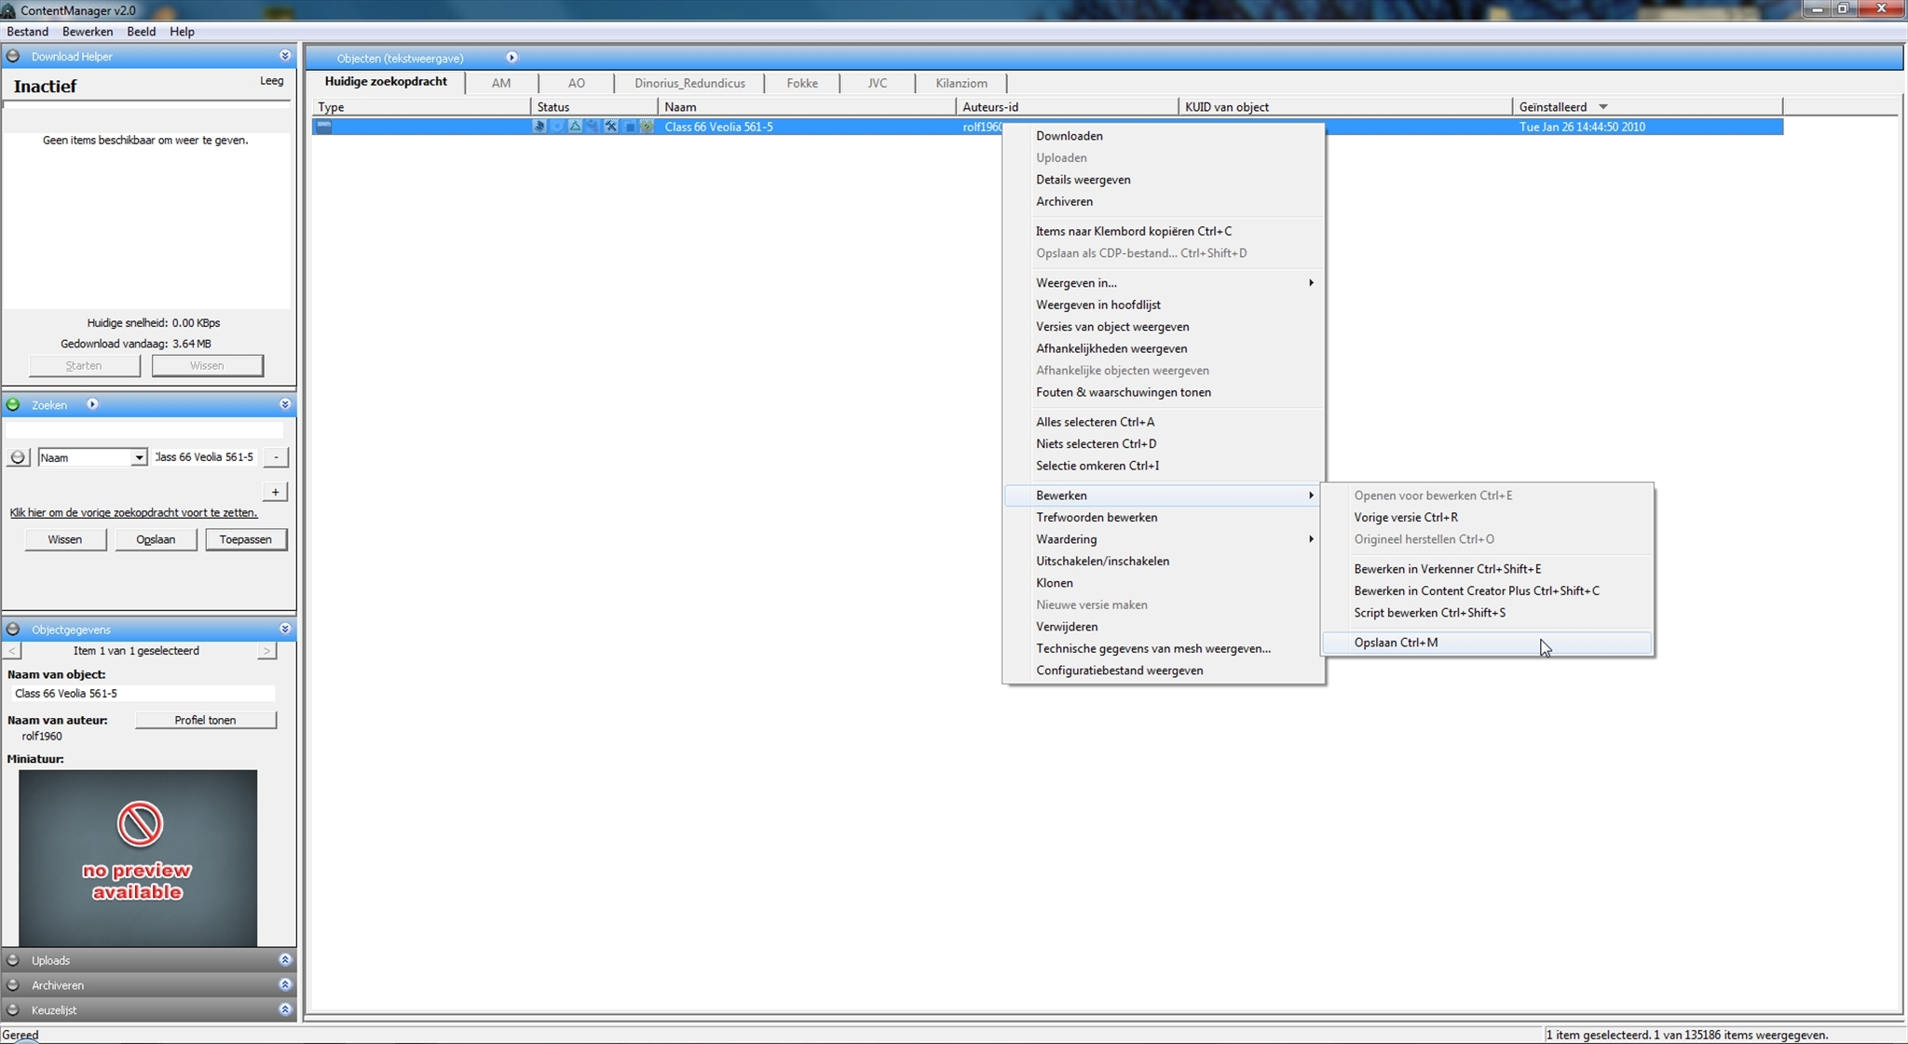
Task: Click the Objectgegevens panel indicator icon
Action: click(13, 630)
